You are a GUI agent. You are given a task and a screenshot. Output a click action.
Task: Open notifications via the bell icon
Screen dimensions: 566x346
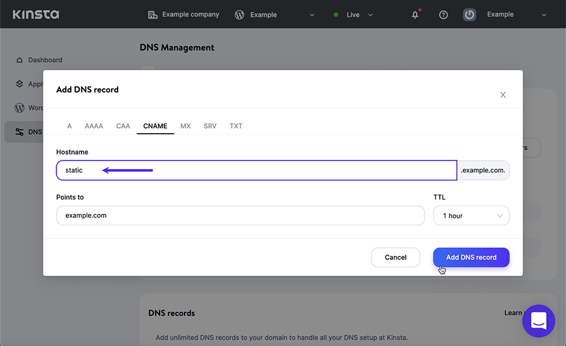point(415,15)
